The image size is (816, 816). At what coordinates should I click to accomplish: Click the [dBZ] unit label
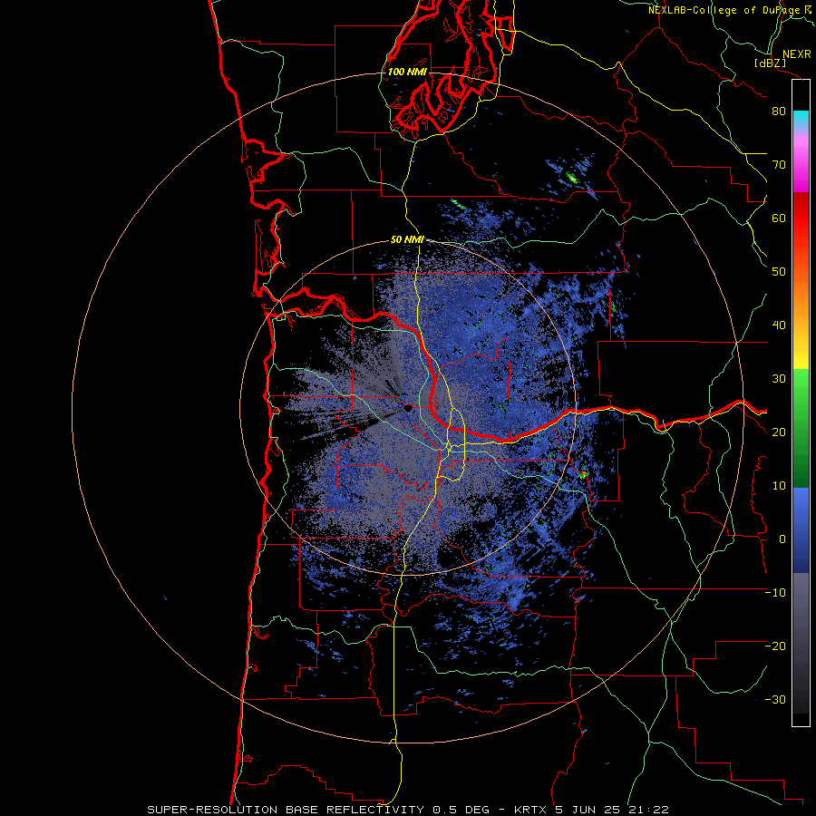[770, 63]
